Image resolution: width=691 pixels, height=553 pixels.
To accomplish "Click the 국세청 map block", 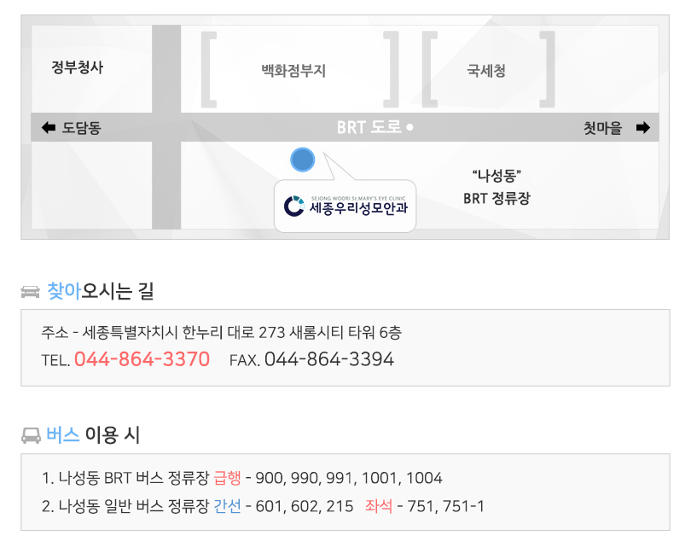I will click(x=488, y=70).
